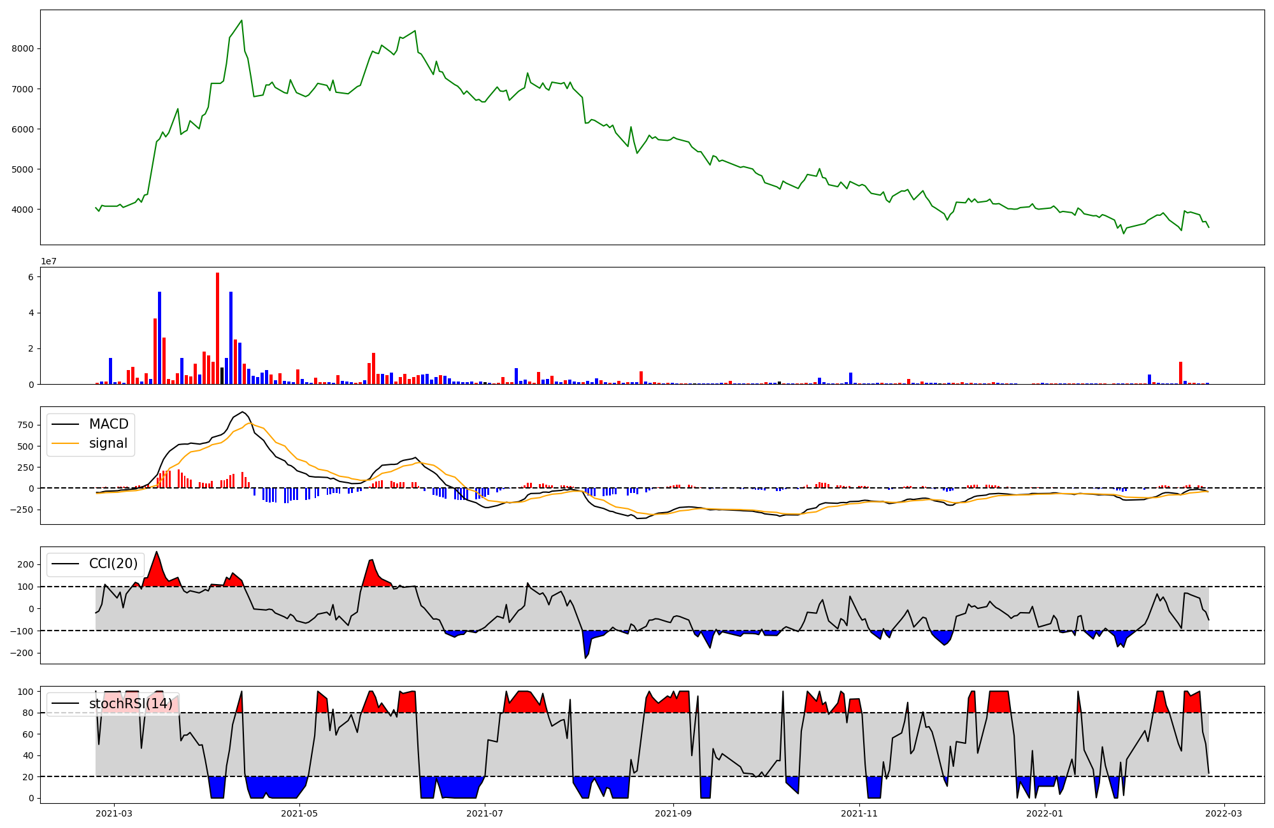The height and width of the screenshot is (828, 1274).
Task: Click the tallest red volume bar
Action: (217, 328)
